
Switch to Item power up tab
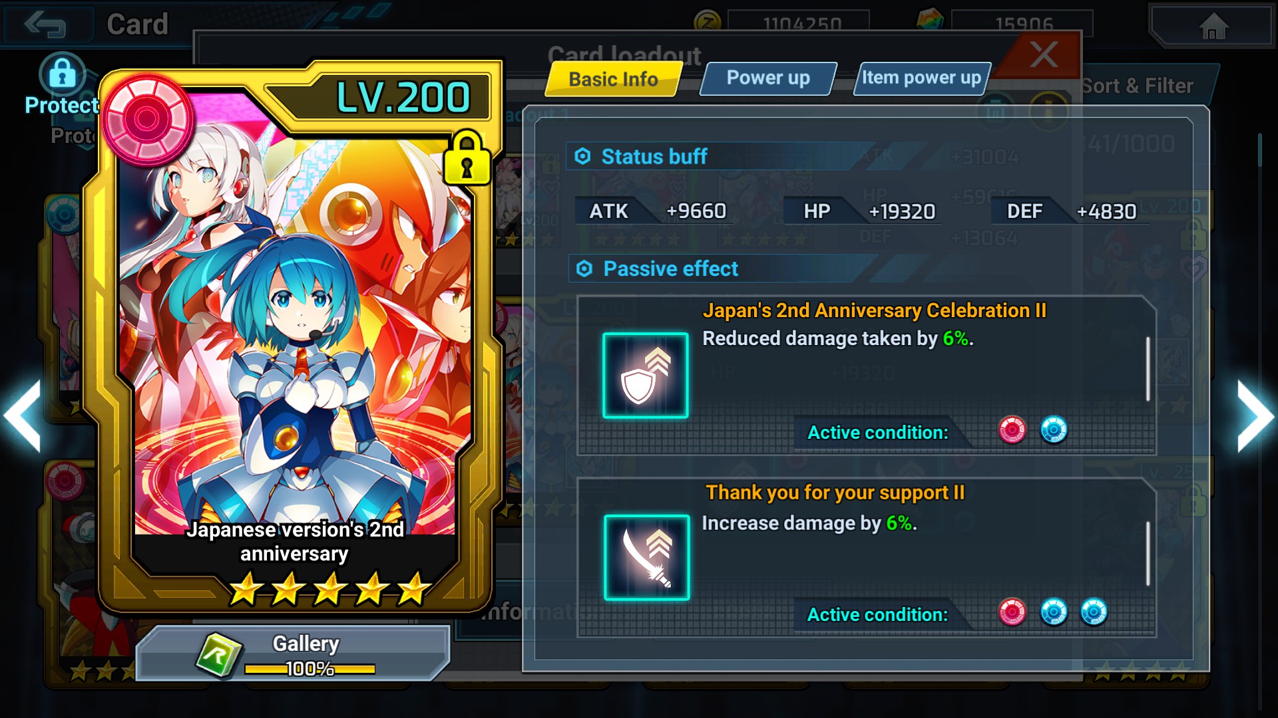(x=922, y=78)
